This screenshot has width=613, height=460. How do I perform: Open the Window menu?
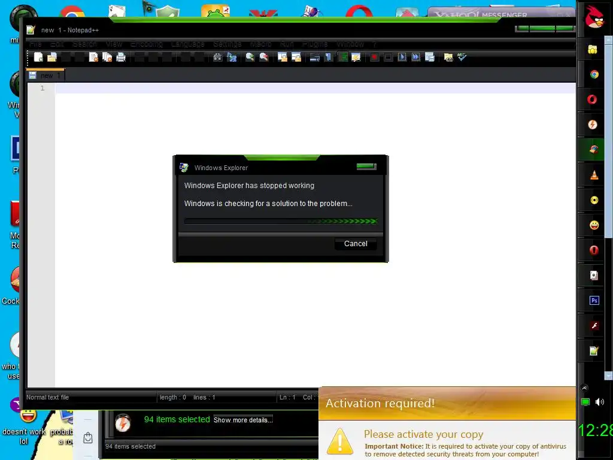[x=350, y=44]
